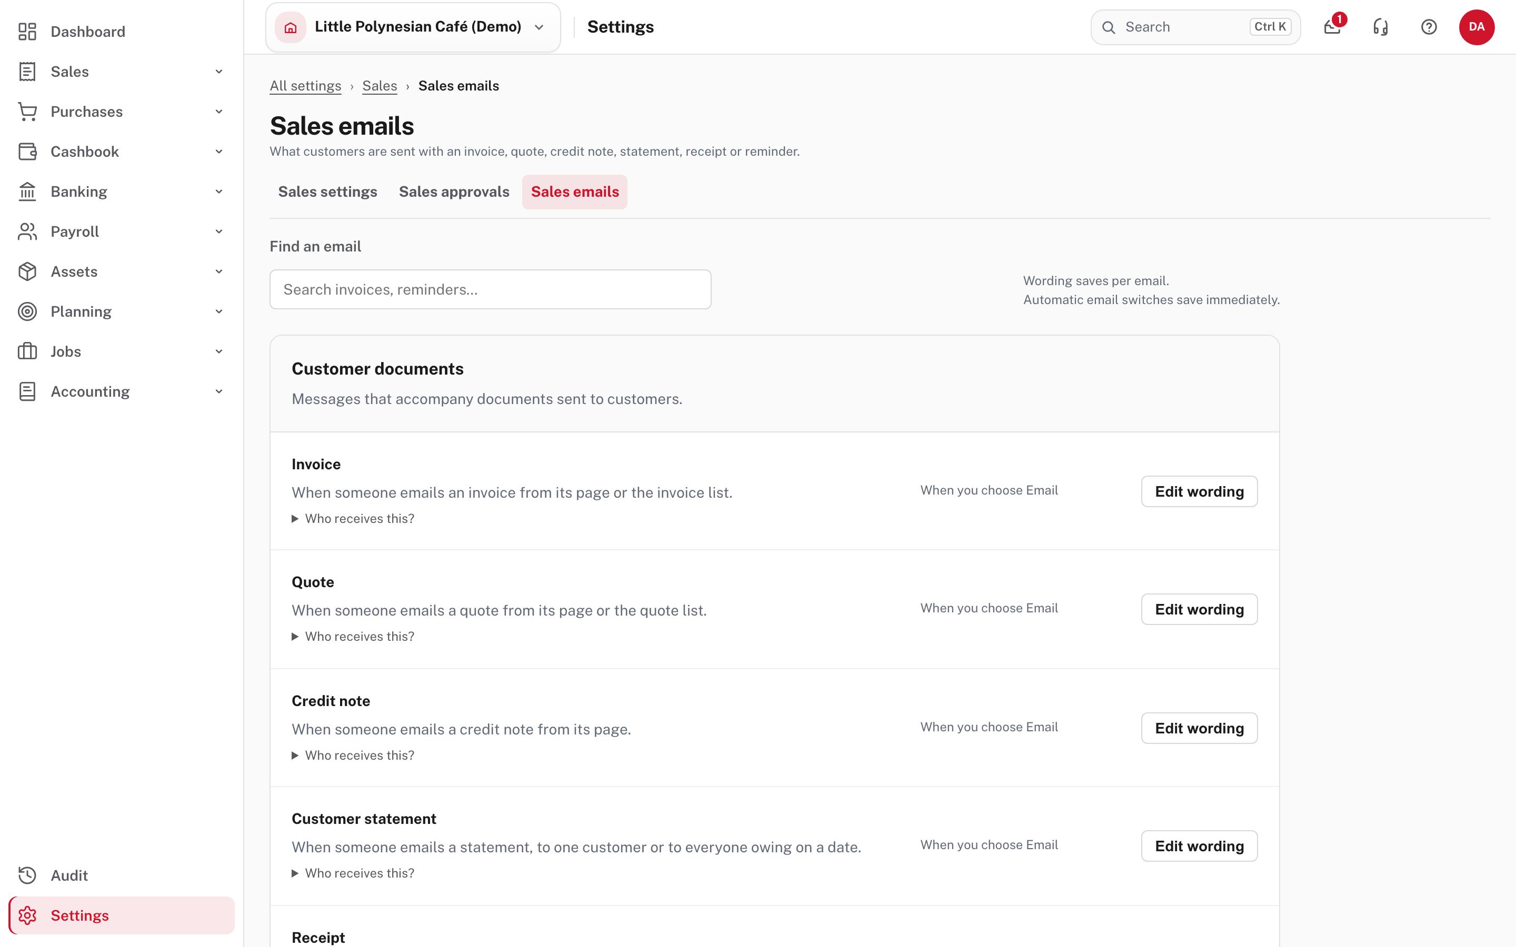This screenshot has width=1516, height=947.
Task: Click the Audit history icon
Action: pos(27,875)
